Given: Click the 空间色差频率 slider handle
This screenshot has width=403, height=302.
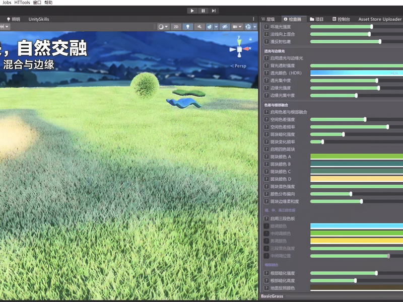Looking at the screenshot, I should tap(387, 127).
